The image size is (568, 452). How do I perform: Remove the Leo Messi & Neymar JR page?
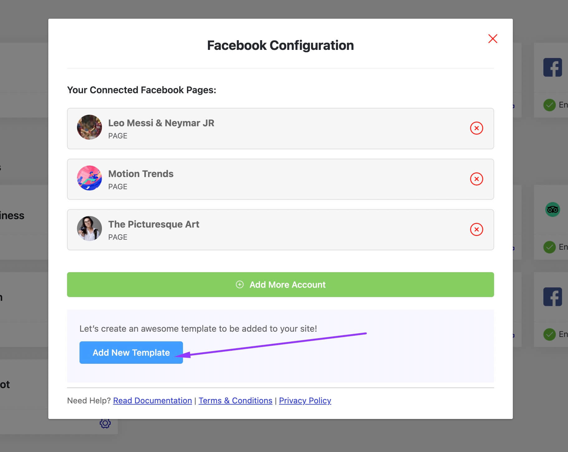(x=476, y=128)
